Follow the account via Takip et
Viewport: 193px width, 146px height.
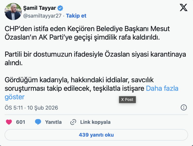(x=76, y=16)
